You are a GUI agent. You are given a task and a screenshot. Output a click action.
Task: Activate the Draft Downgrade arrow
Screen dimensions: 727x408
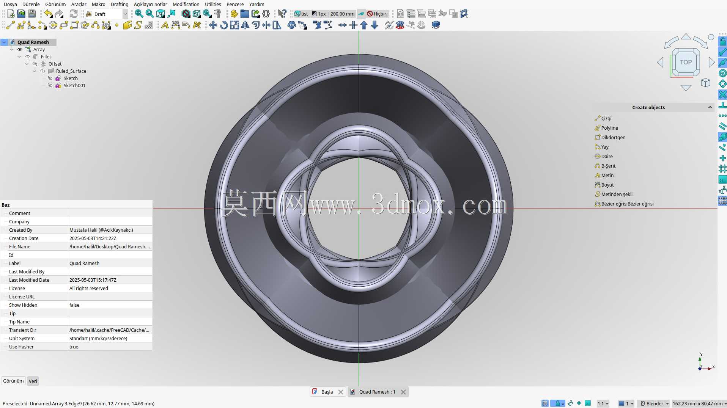tap(375, 25)
